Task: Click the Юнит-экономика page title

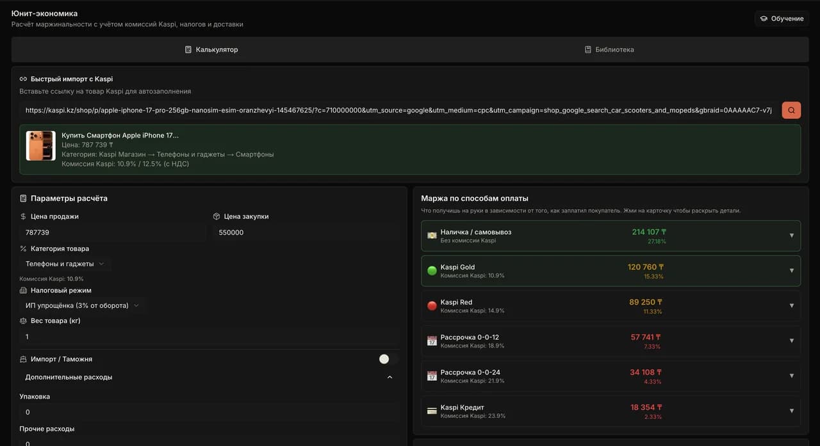Action: coord(44,13)
